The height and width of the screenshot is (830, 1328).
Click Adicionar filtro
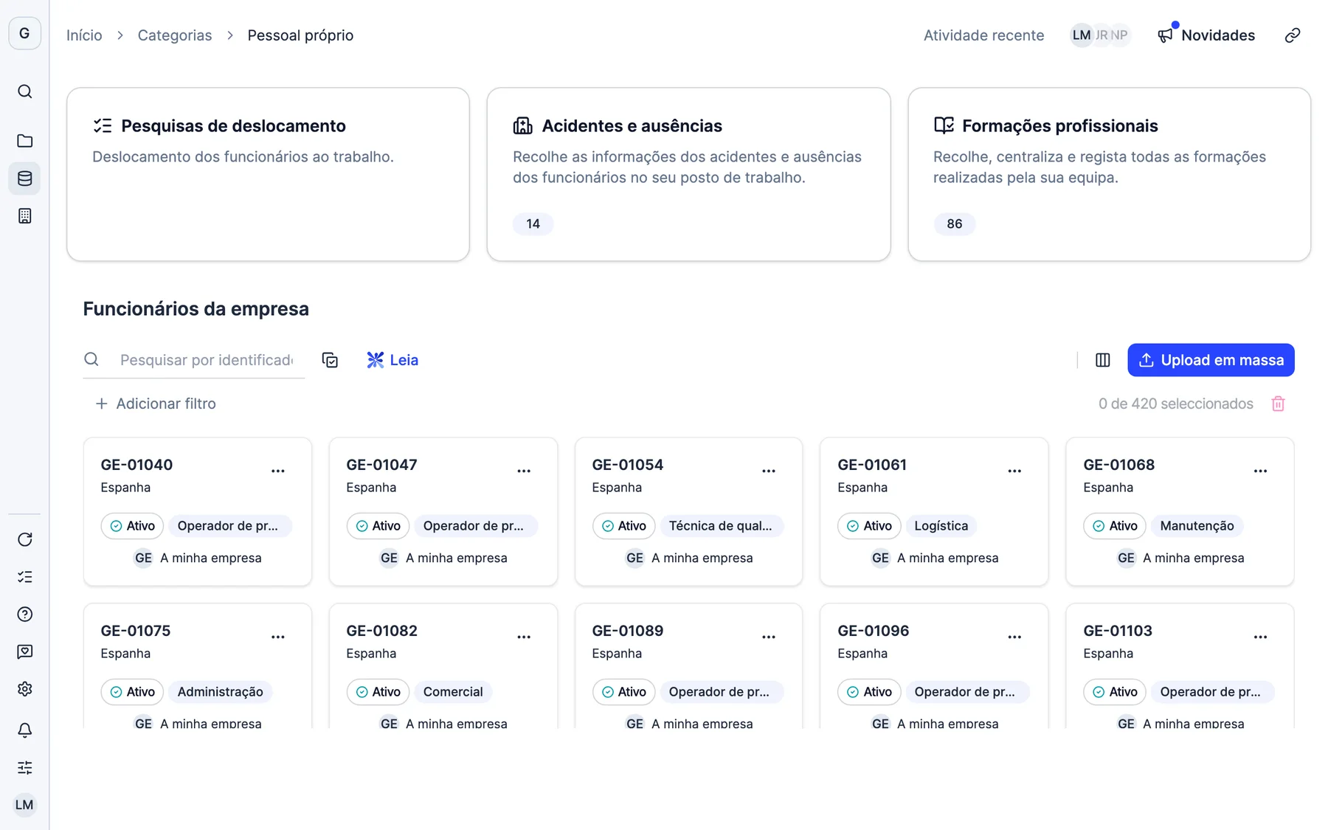click(x=156, y=404)
